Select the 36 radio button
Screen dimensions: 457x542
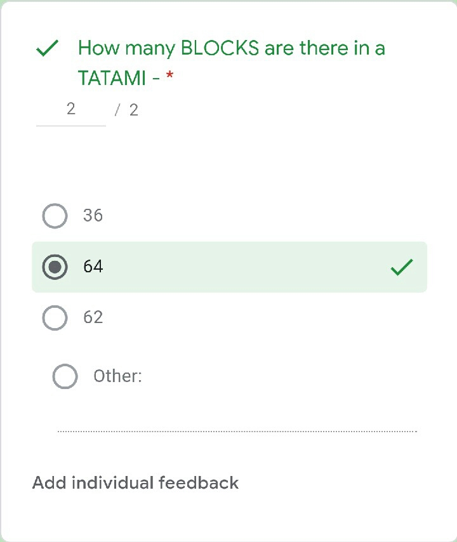[x=55, y=216]
